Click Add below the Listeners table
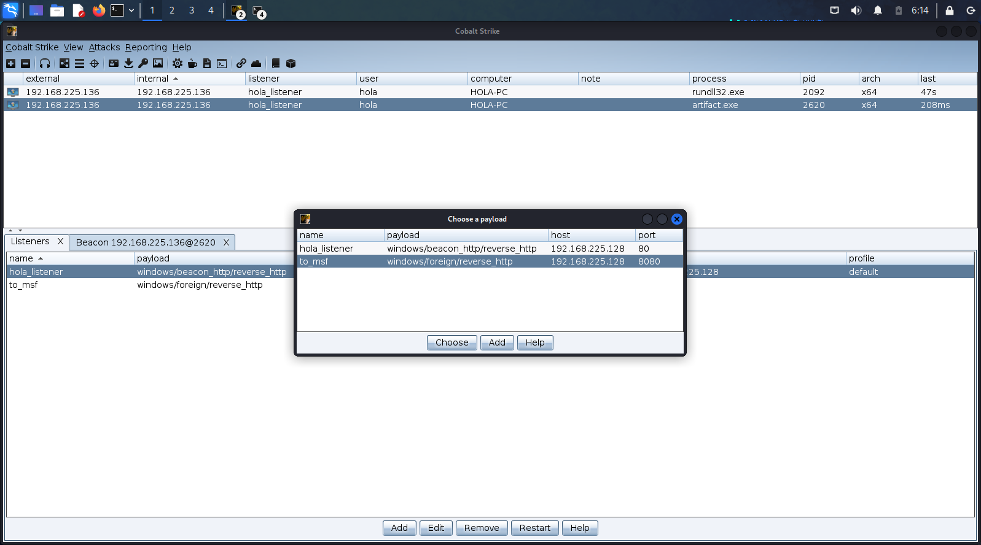 pos(399,528)
